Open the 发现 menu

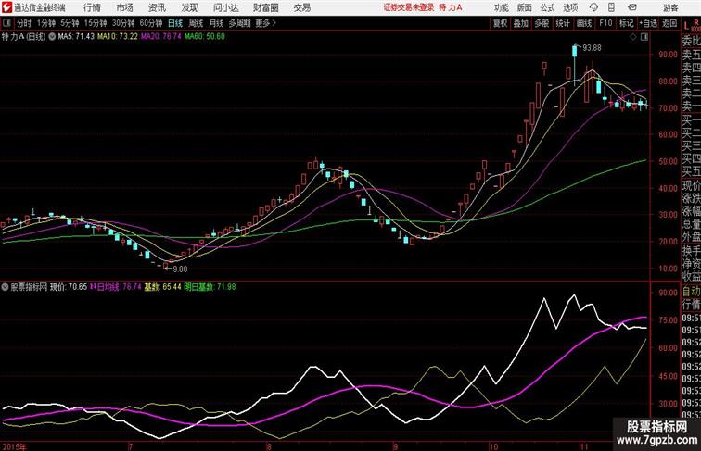coord(189,7)
